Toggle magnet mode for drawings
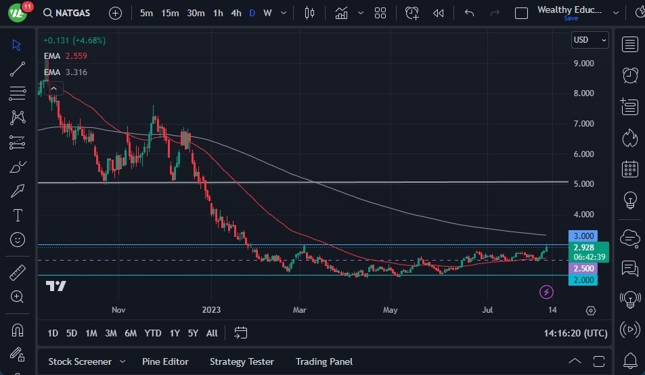 coord(18,330)
